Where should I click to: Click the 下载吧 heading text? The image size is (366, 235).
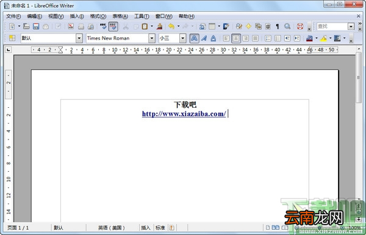click(185, 105)
